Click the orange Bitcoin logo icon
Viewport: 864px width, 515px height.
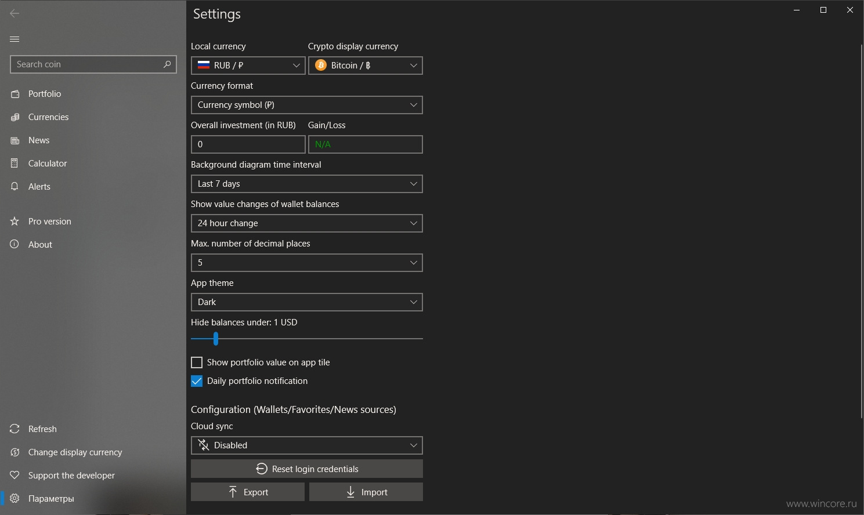pyautogui.click(x=321, y=66)
